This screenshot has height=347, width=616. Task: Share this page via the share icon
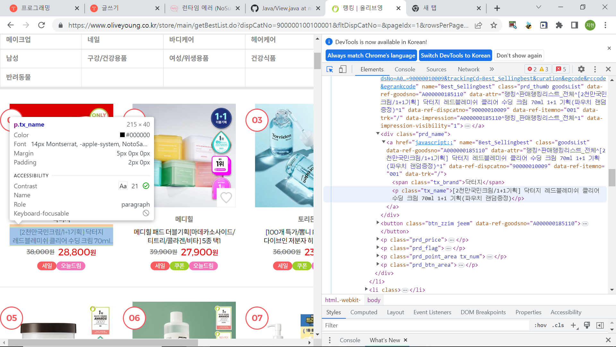point(478,25)
